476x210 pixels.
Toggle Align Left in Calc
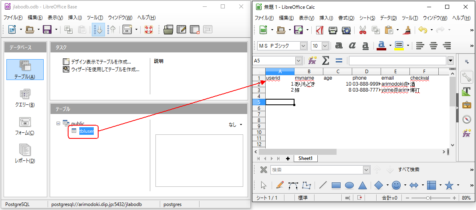click(420, 46)
